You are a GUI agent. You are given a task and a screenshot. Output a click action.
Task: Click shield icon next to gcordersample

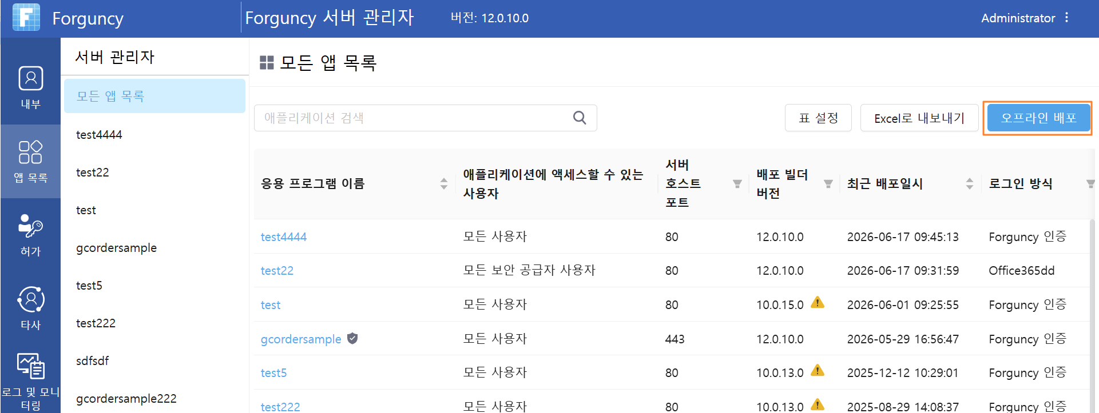point(352,339)
